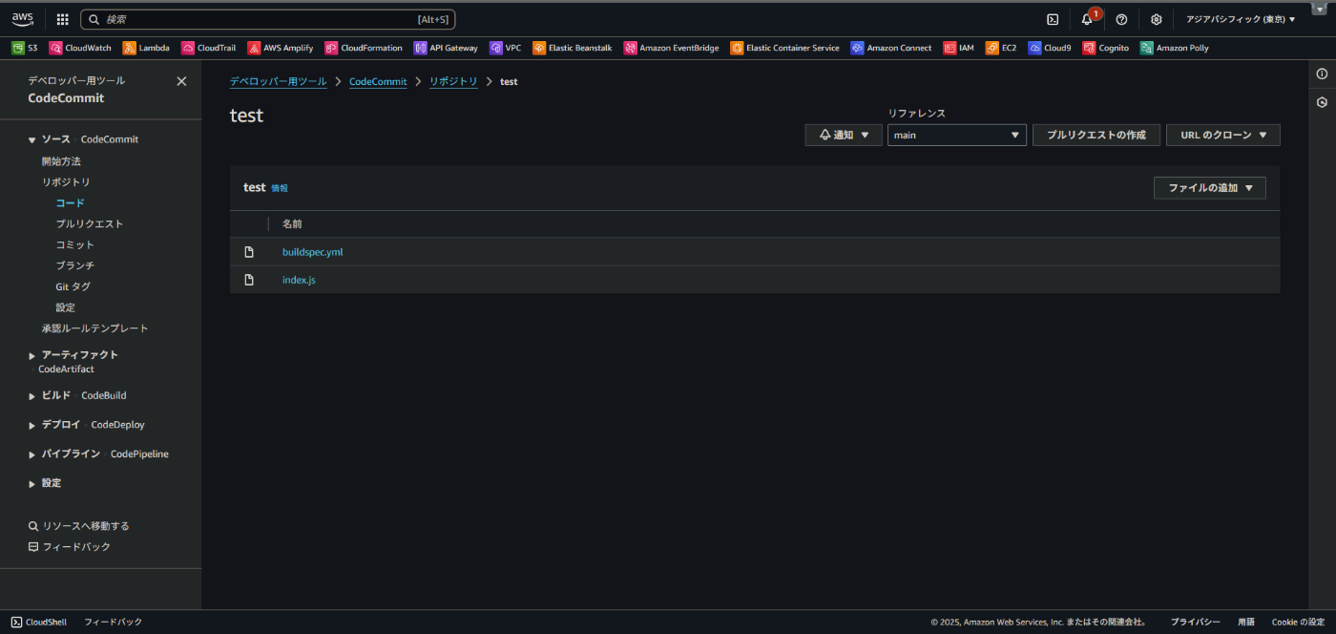
Task: Collapse the ソース CodeCommit section
Action: click(32, 140)
